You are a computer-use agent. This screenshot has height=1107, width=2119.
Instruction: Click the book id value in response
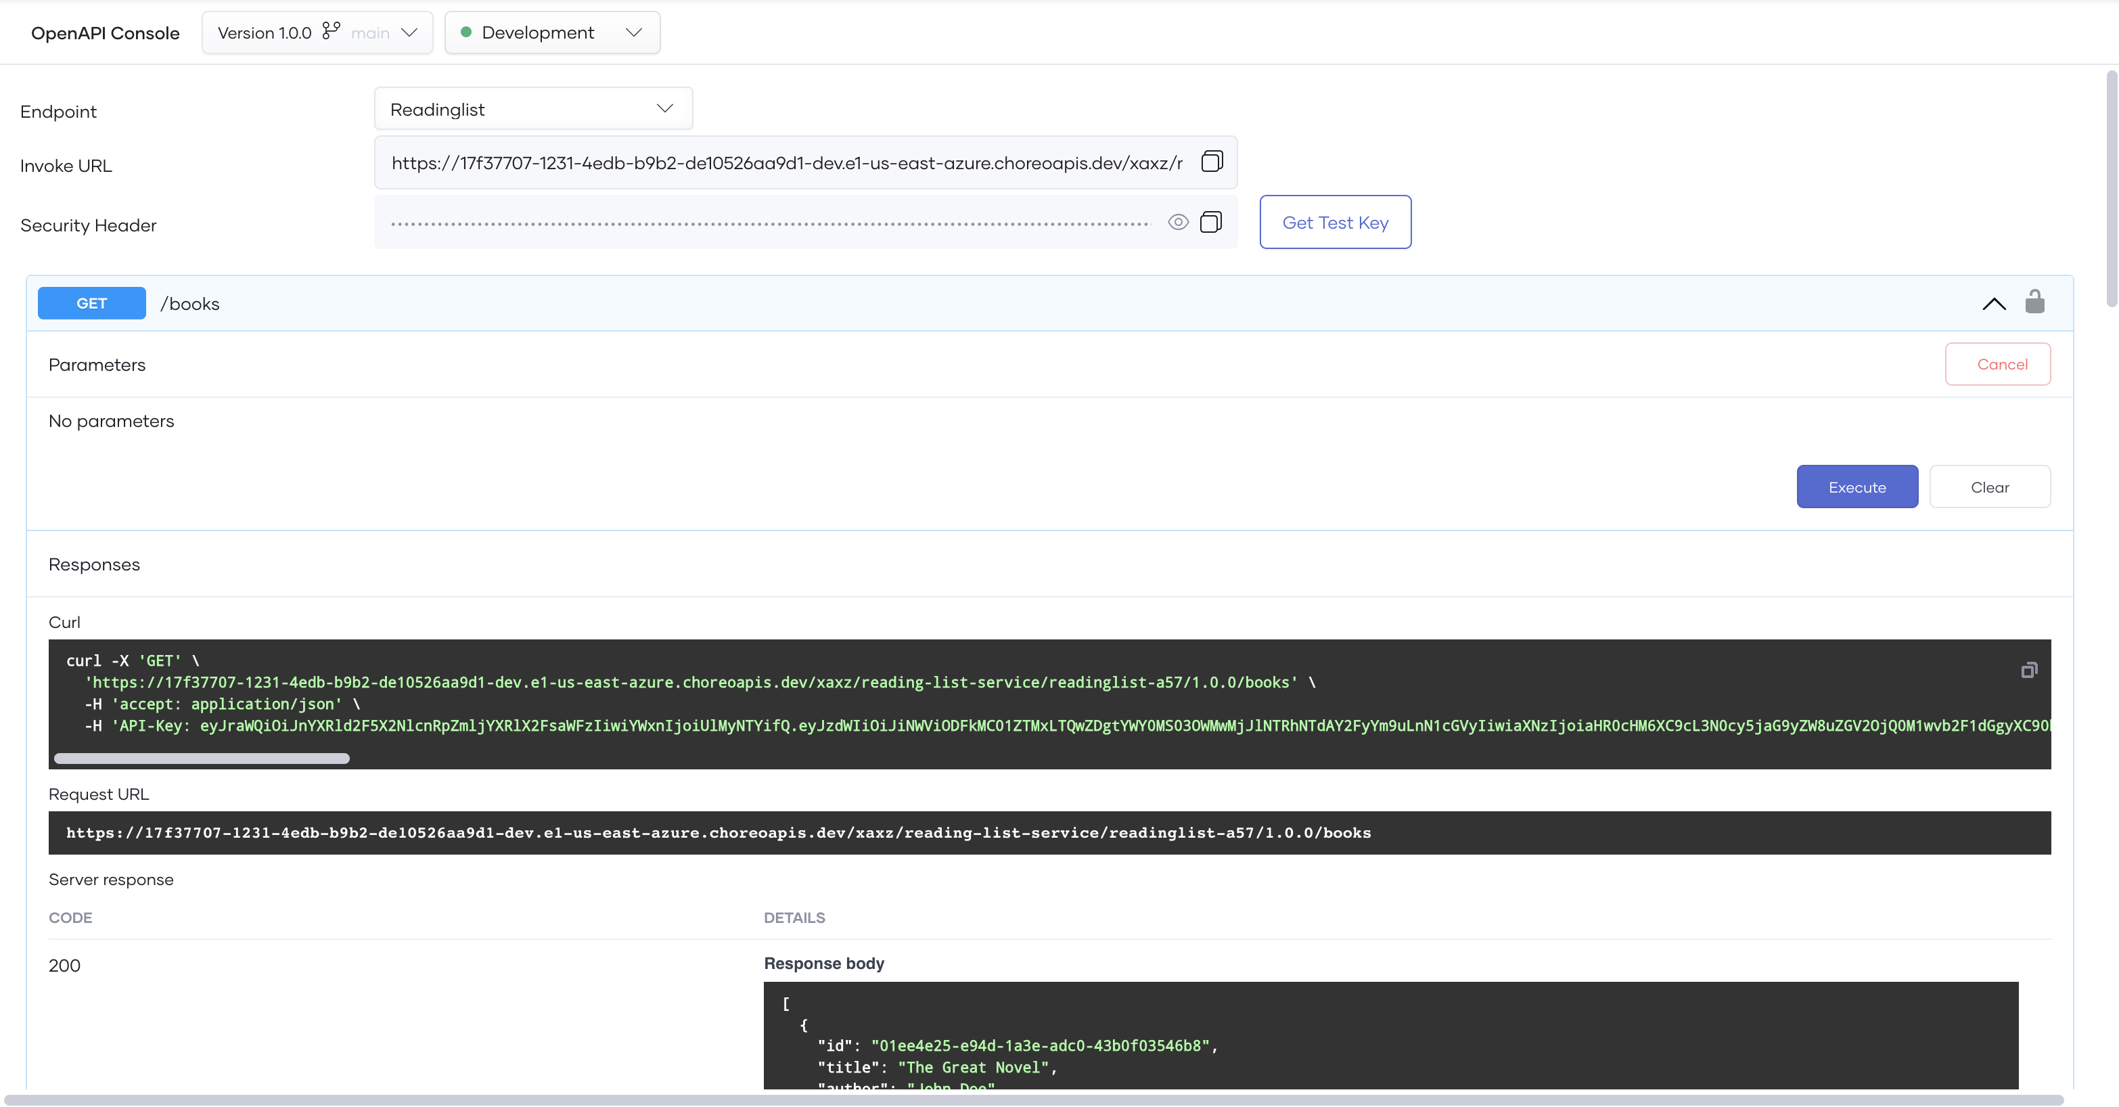pyautogui.click(x=1040, y=1046)
